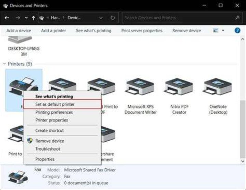Select the Microsoft XPS Document Writer printer

click(140, 96)
